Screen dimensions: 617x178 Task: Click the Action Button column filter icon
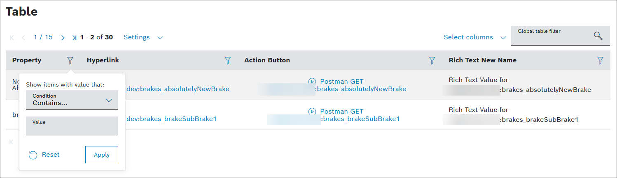pyautogui.click(x=432, y=61)
